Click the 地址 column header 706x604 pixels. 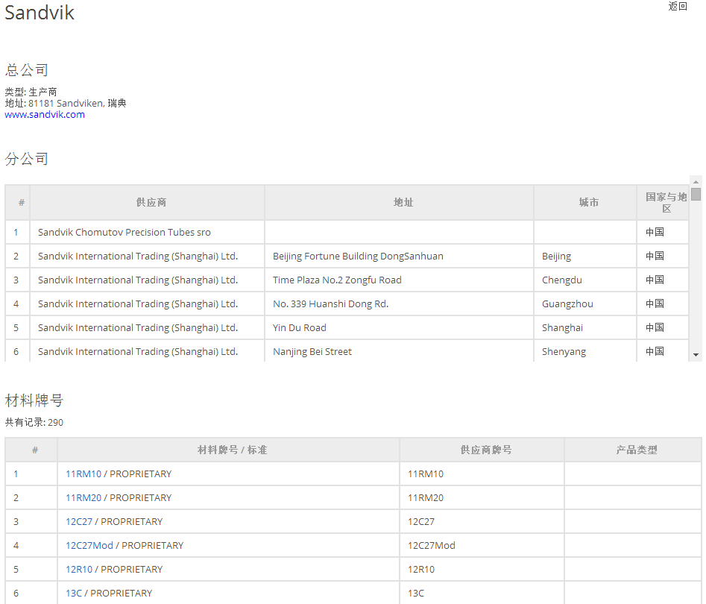[403, 202]
